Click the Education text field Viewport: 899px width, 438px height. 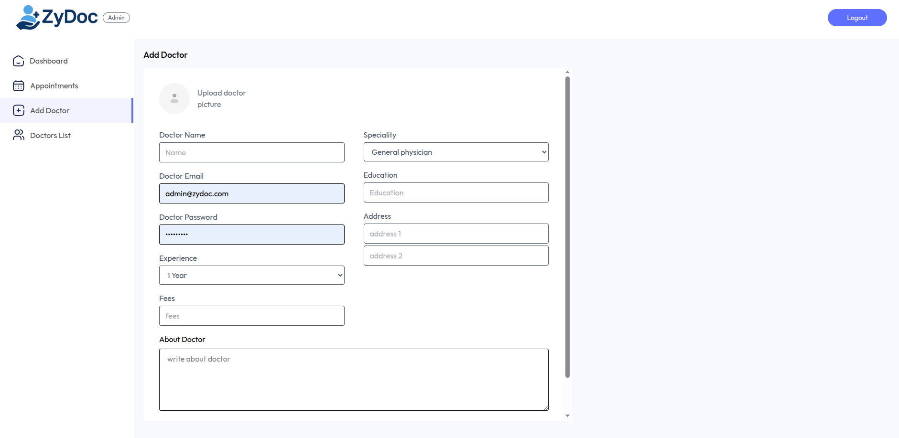pos(455,192)
